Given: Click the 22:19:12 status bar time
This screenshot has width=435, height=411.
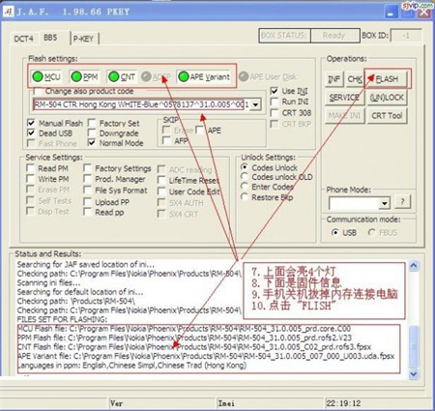Looking at the screenshot, I should pyautogui.click(x=343, y=403).
